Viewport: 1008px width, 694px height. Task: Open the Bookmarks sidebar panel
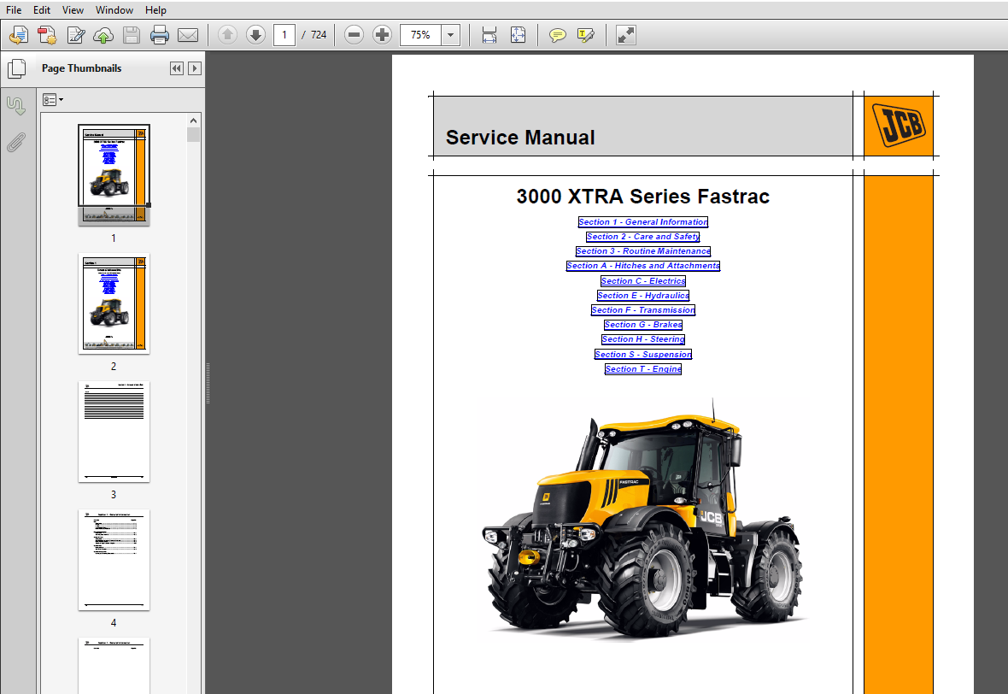click(16, 105)
